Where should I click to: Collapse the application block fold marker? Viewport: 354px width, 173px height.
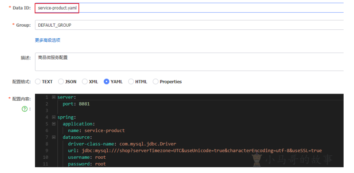point(54,124)
